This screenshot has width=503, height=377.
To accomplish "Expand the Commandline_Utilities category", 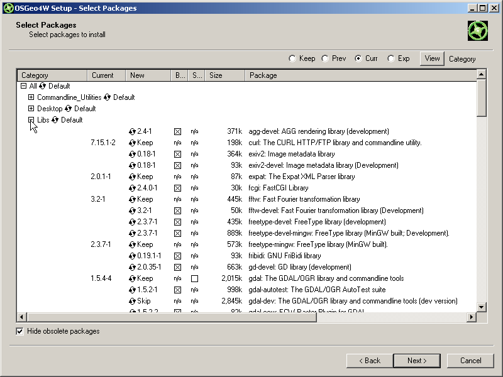I will 31,97.
